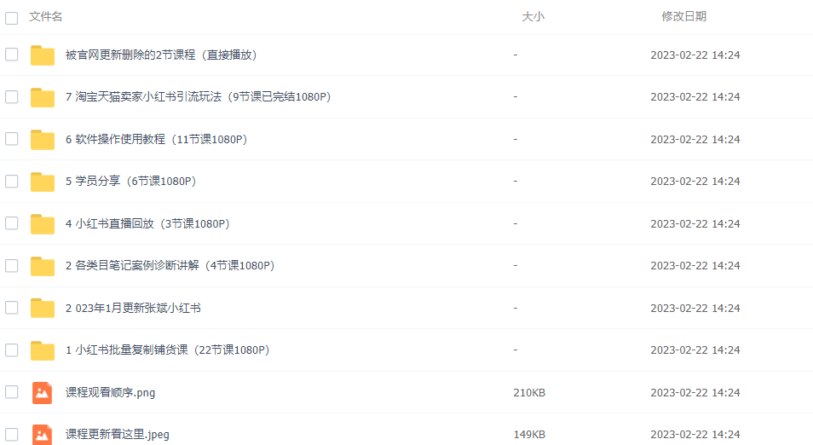This screenshot has height=445, width=813.
Task: Open folder icon for 被官网更新删除的2节课程
Action: (43, 55)
